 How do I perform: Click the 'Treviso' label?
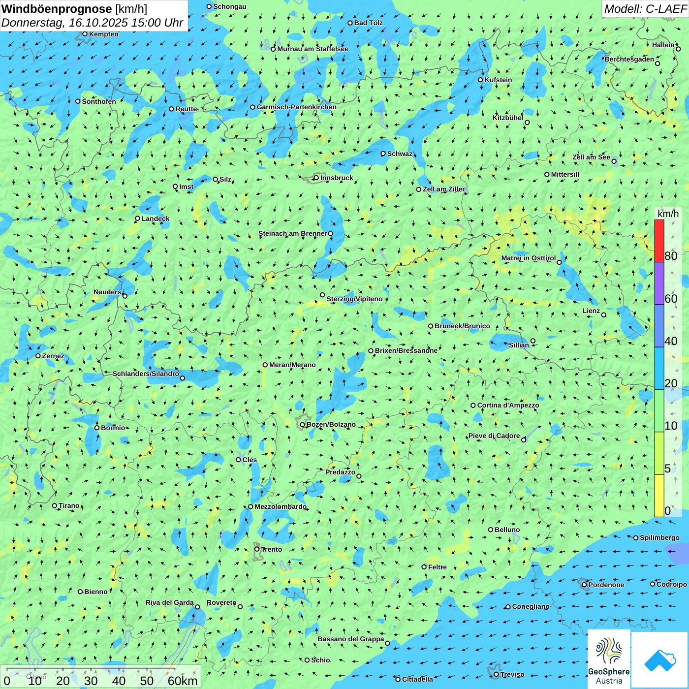[512, 674]
